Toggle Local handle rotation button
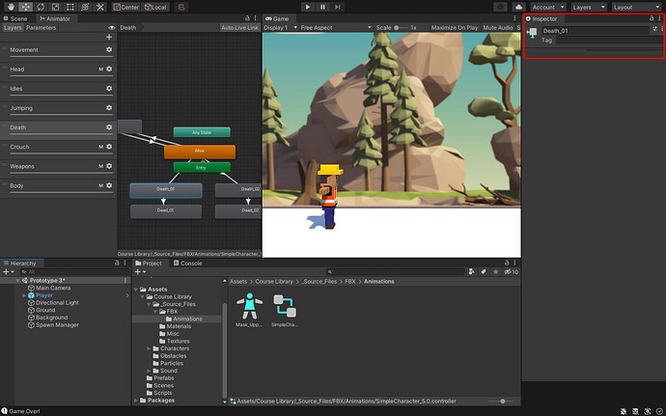 [155, 7]
